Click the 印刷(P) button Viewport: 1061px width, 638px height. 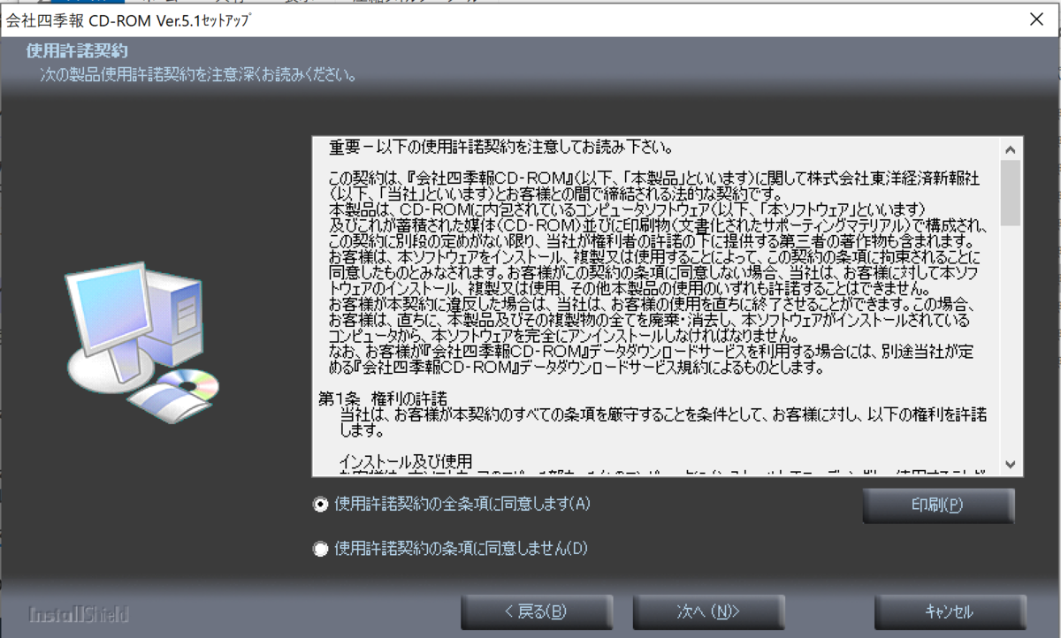tap(938, 506)
